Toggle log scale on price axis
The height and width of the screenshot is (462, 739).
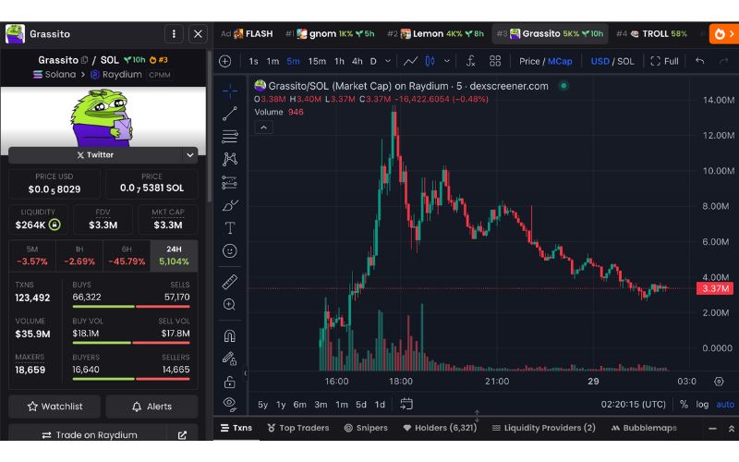[x=702, y=405]
